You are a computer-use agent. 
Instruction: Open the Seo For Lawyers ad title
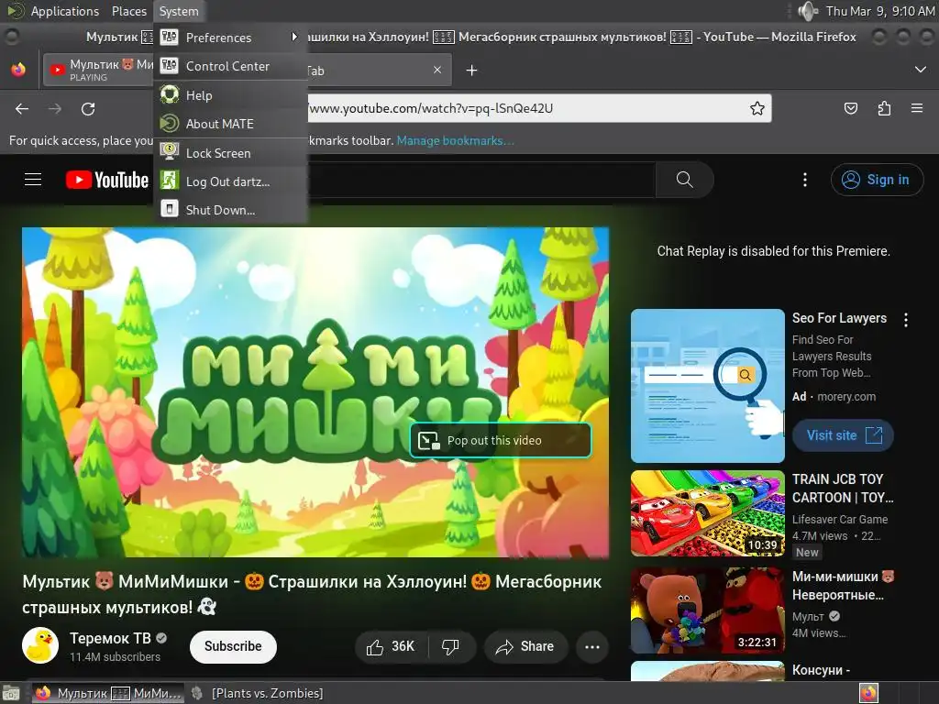[839, 318]
